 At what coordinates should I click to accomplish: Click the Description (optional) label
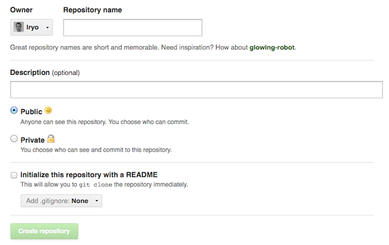pos(44,72)
